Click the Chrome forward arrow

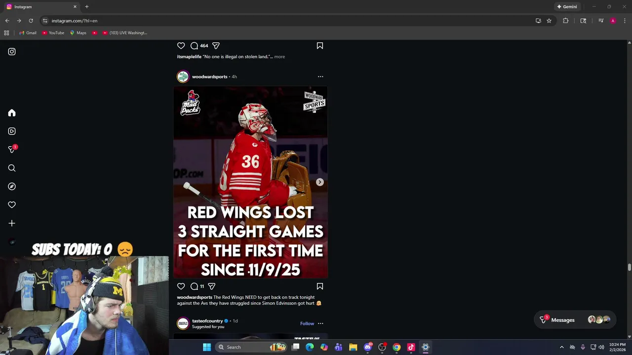(19, 21)
